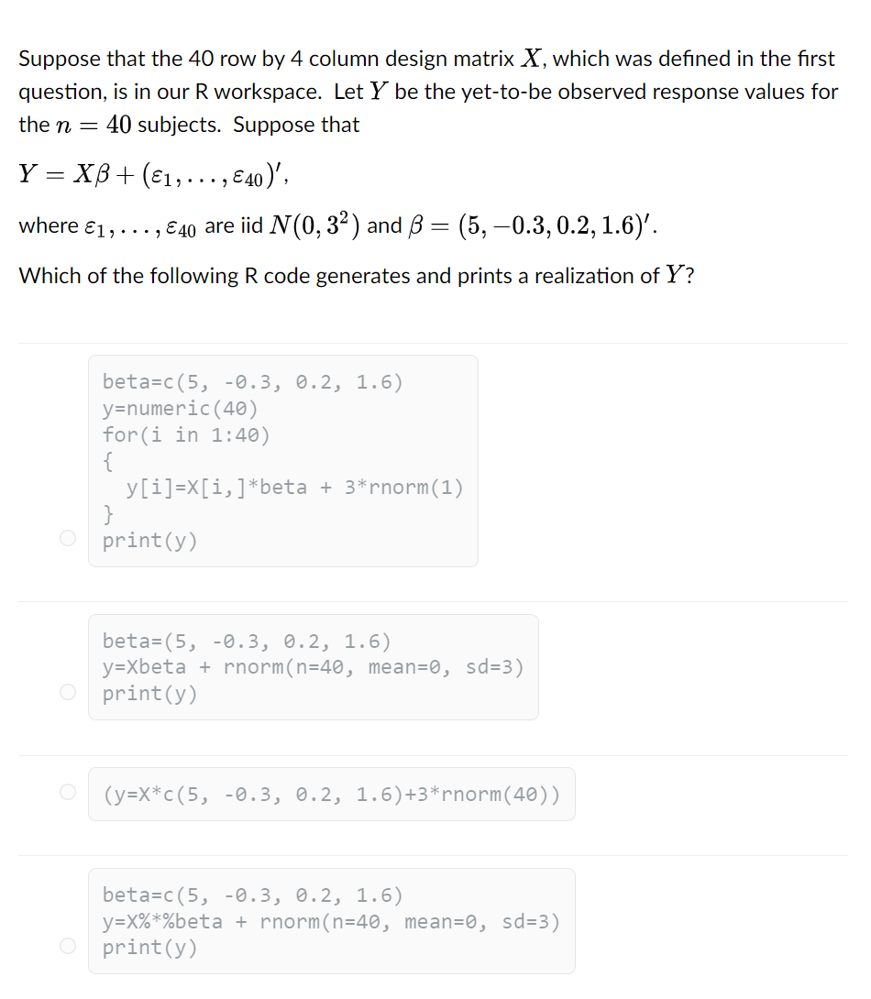Select the radio button for the for-loop answer
This screenshot has height=999, width=871.
68,538
